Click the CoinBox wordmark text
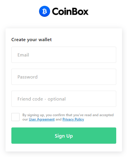This screenshot has width=127, height=157. point(70,12)
